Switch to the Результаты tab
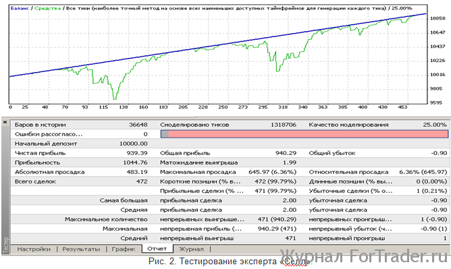Image resolution: width=451 pixels, height=269 pixels. 81,249
